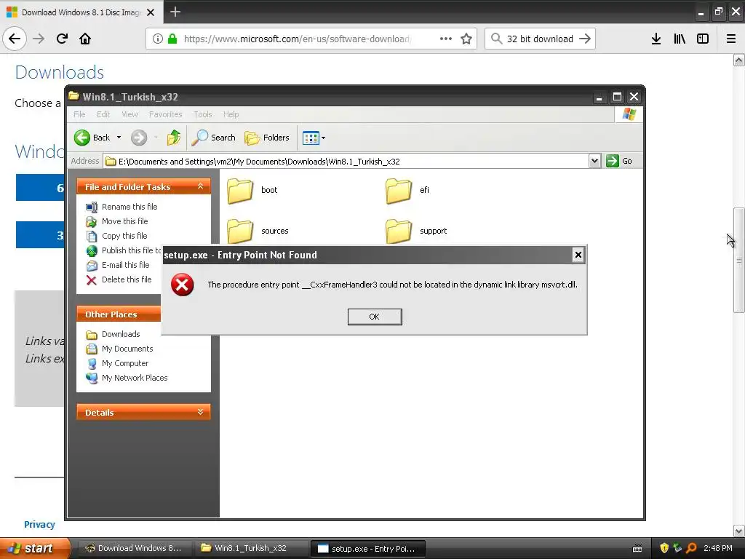Go up one folder level icon
The width and height of the screenshot is (745, 559).
click(173, 138)
